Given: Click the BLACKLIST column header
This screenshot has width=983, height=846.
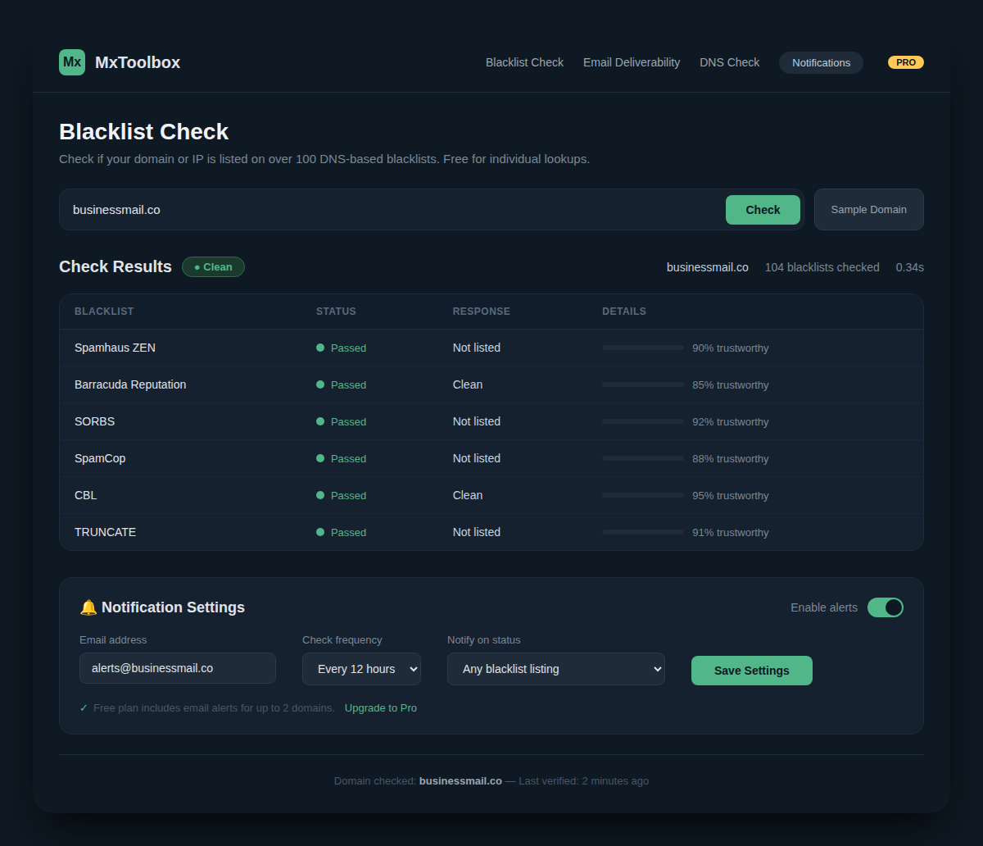Looking at the screenshot, I should [104, 312].
